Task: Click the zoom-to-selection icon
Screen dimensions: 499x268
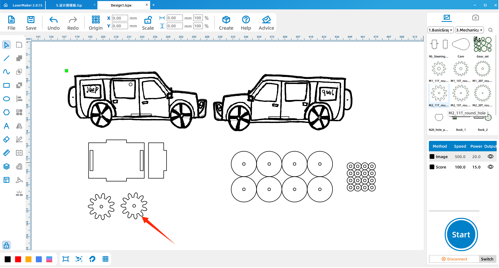Action: point(79,259)
